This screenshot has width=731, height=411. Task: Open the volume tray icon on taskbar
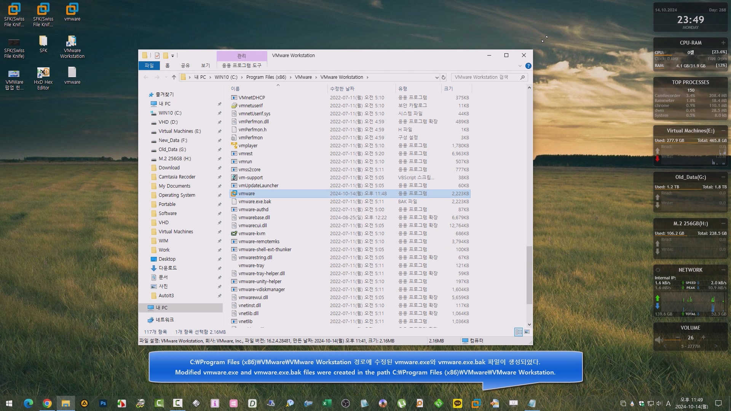coord(659,403)
